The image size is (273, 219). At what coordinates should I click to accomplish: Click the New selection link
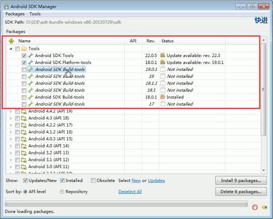[x=136, y=180]
